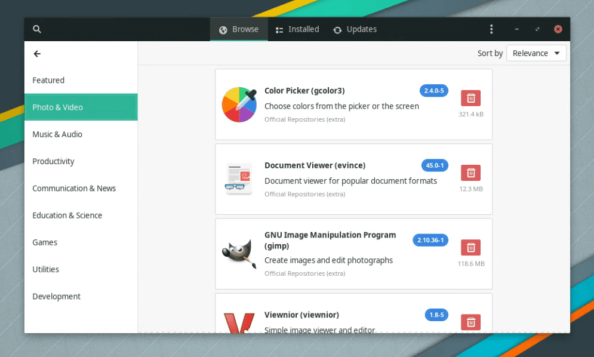Click the 12.3 MB size label
Screen dimensions: 594x357
coord(471,189)
